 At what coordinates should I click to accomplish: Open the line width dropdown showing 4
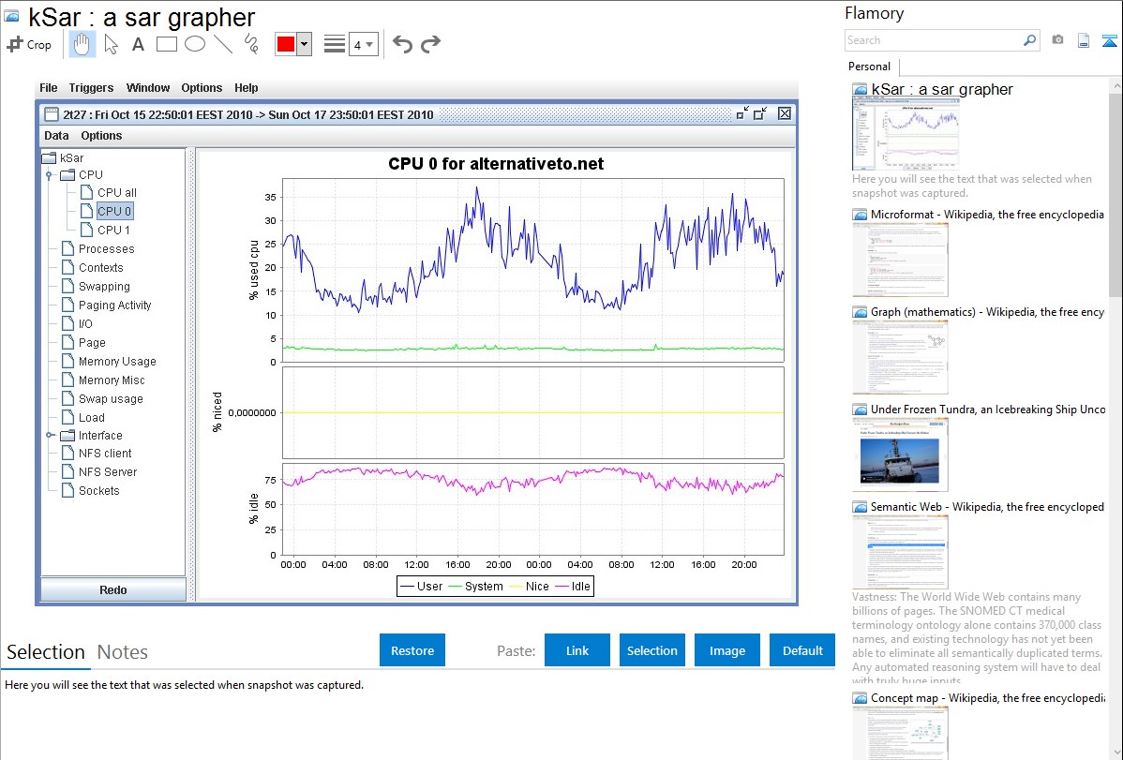pos(364,44)
